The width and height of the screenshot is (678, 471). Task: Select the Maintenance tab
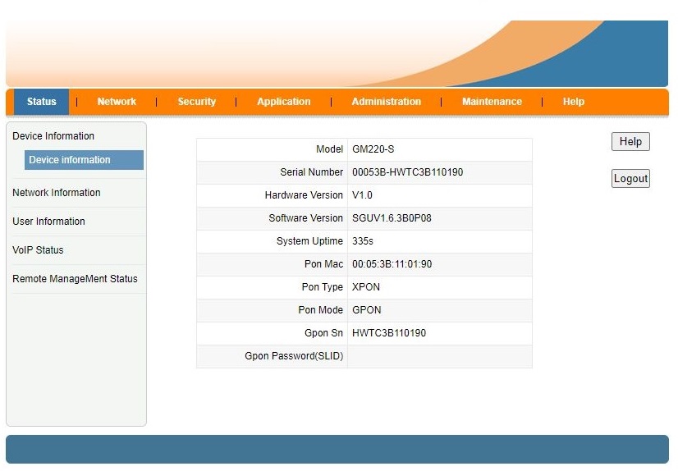(x=492, y=102)
